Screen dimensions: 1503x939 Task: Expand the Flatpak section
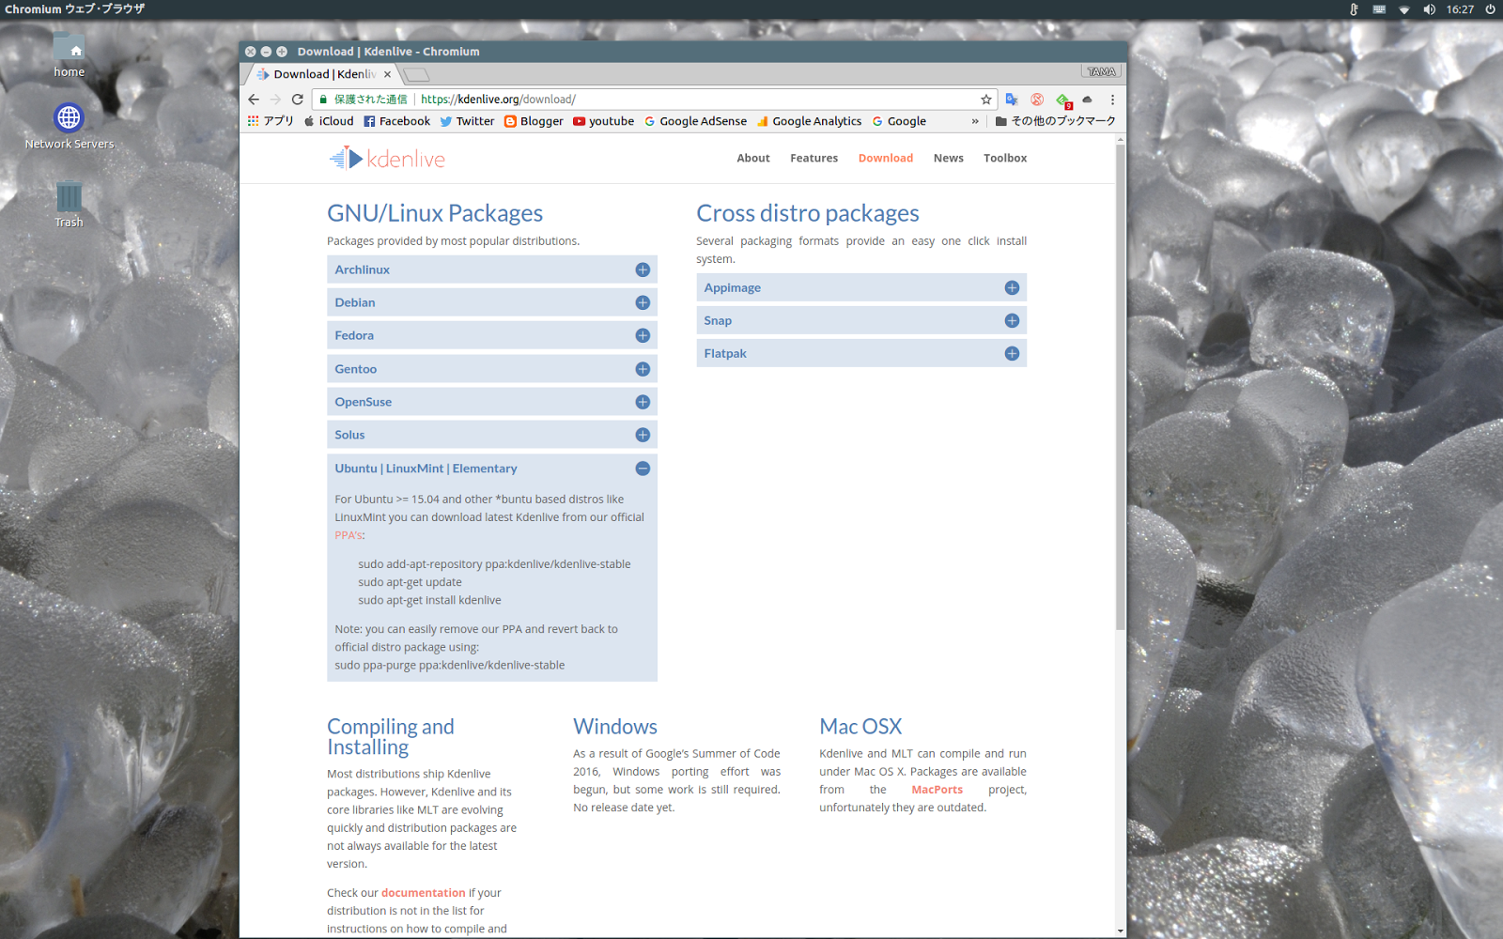861,353
